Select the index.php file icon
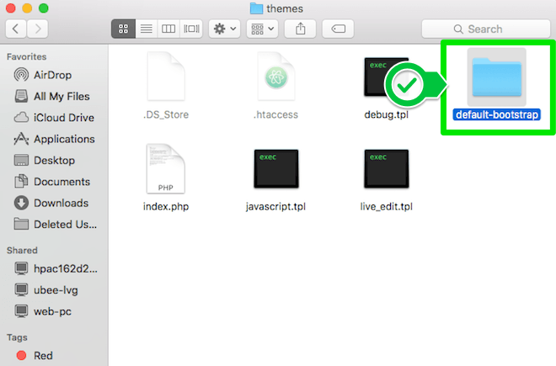 pyautogui.click(x=166, y=168)
